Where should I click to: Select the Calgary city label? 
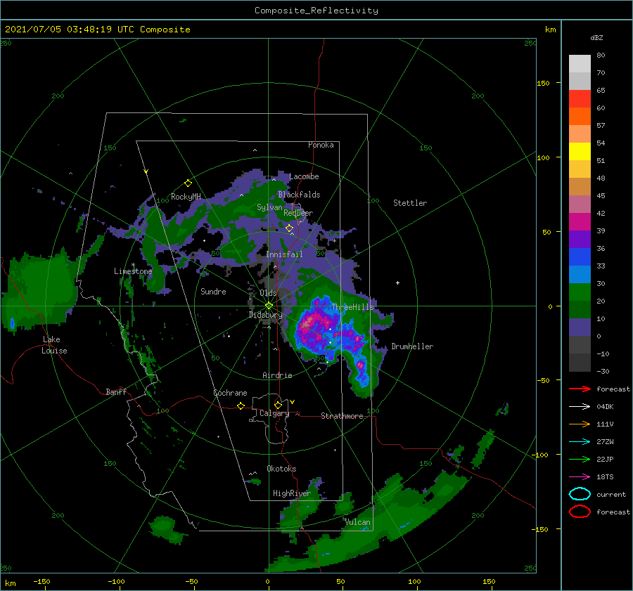point(274,413)
